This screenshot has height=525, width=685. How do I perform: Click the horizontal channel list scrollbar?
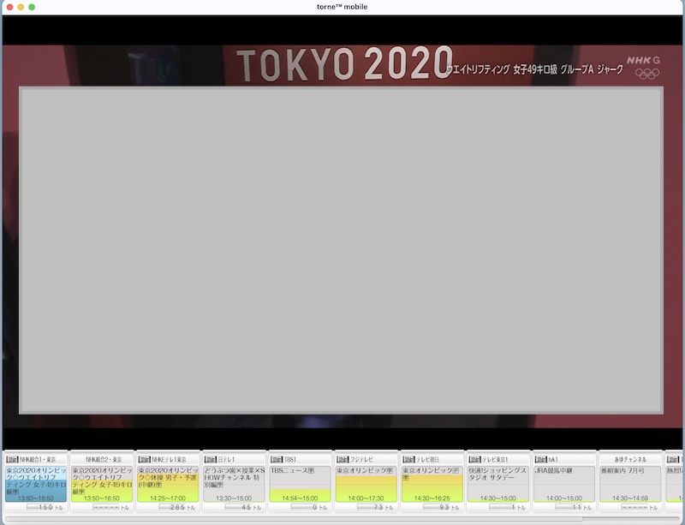tap(294, 519)
